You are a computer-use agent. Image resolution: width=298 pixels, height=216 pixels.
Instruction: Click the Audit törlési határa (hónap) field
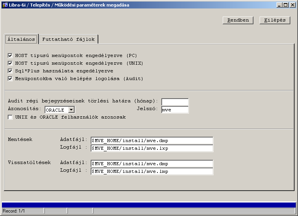[x=175, y=102]
